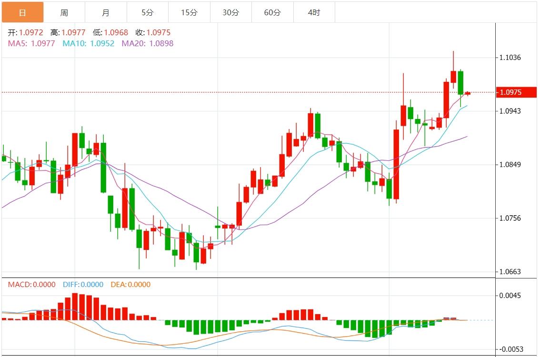
Task: Select the 日 daily timeframe tab
Action: pyautogui.click(x=22, y=12)
